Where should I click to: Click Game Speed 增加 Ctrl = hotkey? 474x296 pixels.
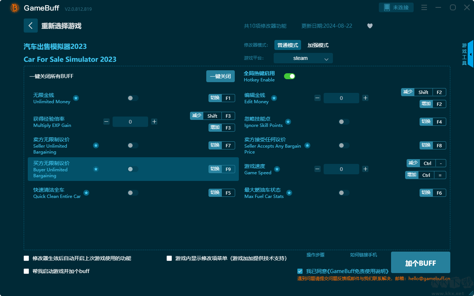pos(425,175)
